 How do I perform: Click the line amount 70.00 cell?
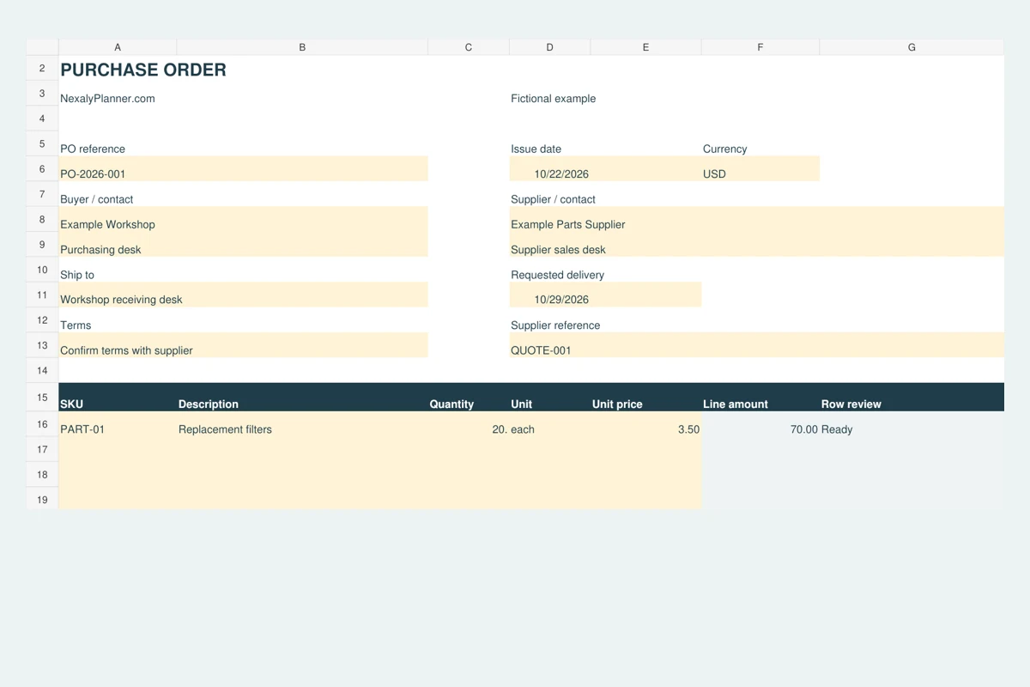tap(760, 424)
